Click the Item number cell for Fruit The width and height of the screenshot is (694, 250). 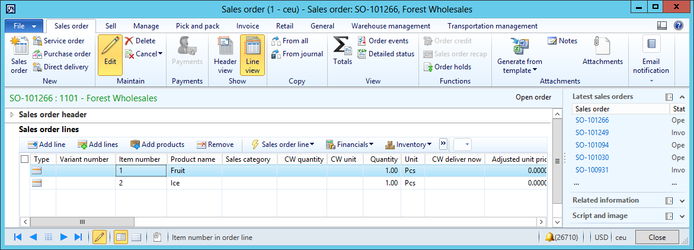[x=141, y=171]
